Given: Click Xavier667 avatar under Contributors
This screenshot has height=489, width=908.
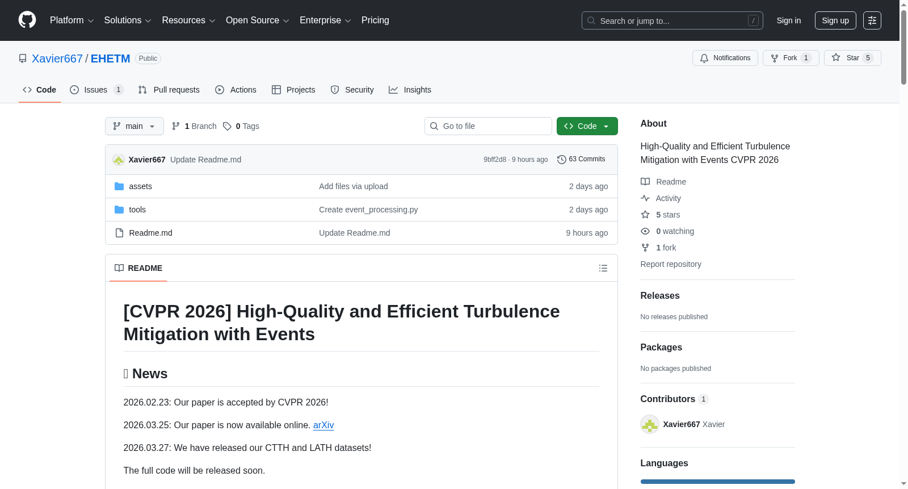Looking at the screenshot, I should point(650,424).
